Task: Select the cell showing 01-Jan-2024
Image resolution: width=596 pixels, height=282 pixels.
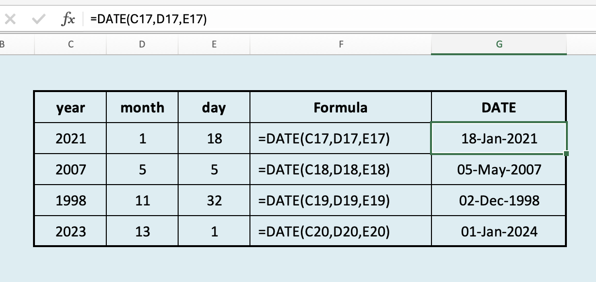Action: [499, 231]
